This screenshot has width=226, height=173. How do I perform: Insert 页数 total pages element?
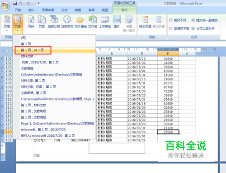point(42,22)
